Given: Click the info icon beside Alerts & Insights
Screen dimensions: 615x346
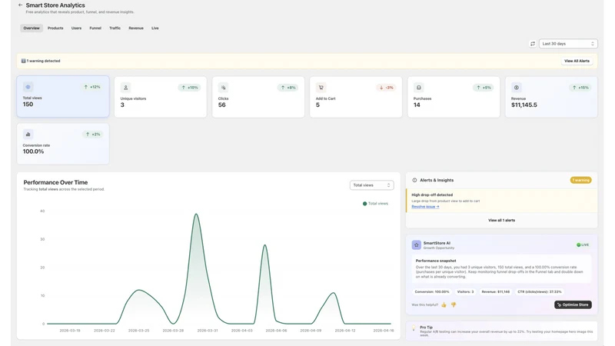Looking at the screenshot, I should pyautogui.click(x=414, y=180).
